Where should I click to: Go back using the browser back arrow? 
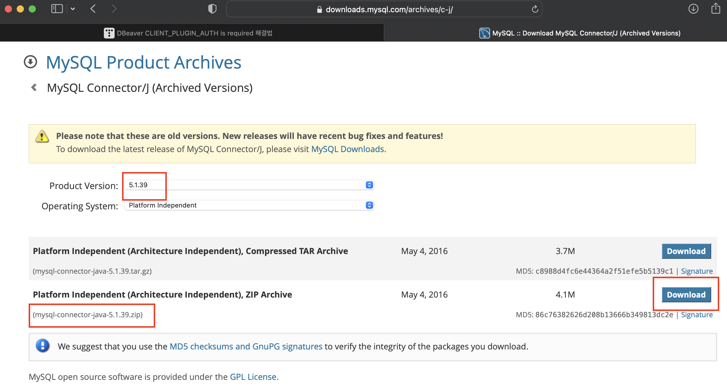click(93, 9)
